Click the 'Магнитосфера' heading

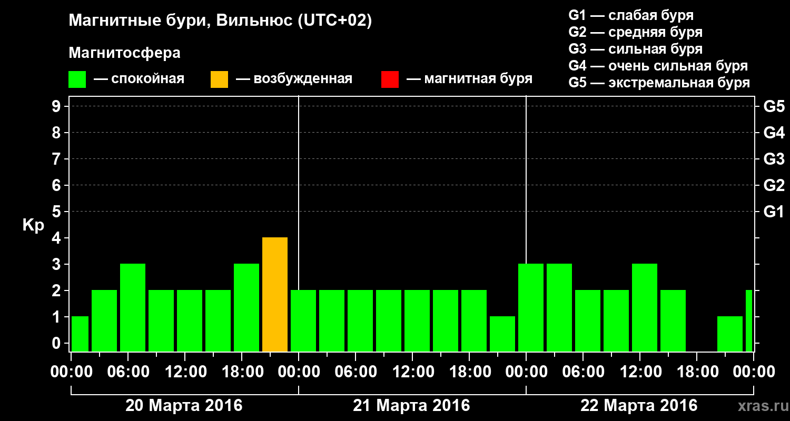pos(124,53)
